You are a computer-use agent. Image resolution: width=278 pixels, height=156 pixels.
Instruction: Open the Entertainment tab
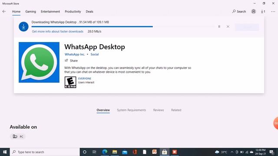point(50,12)
